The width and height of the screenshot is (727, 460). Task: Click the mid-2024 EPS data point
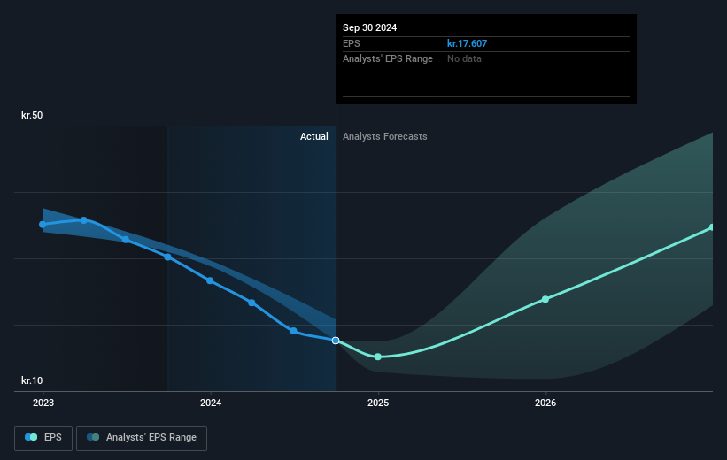click(293, 331)
